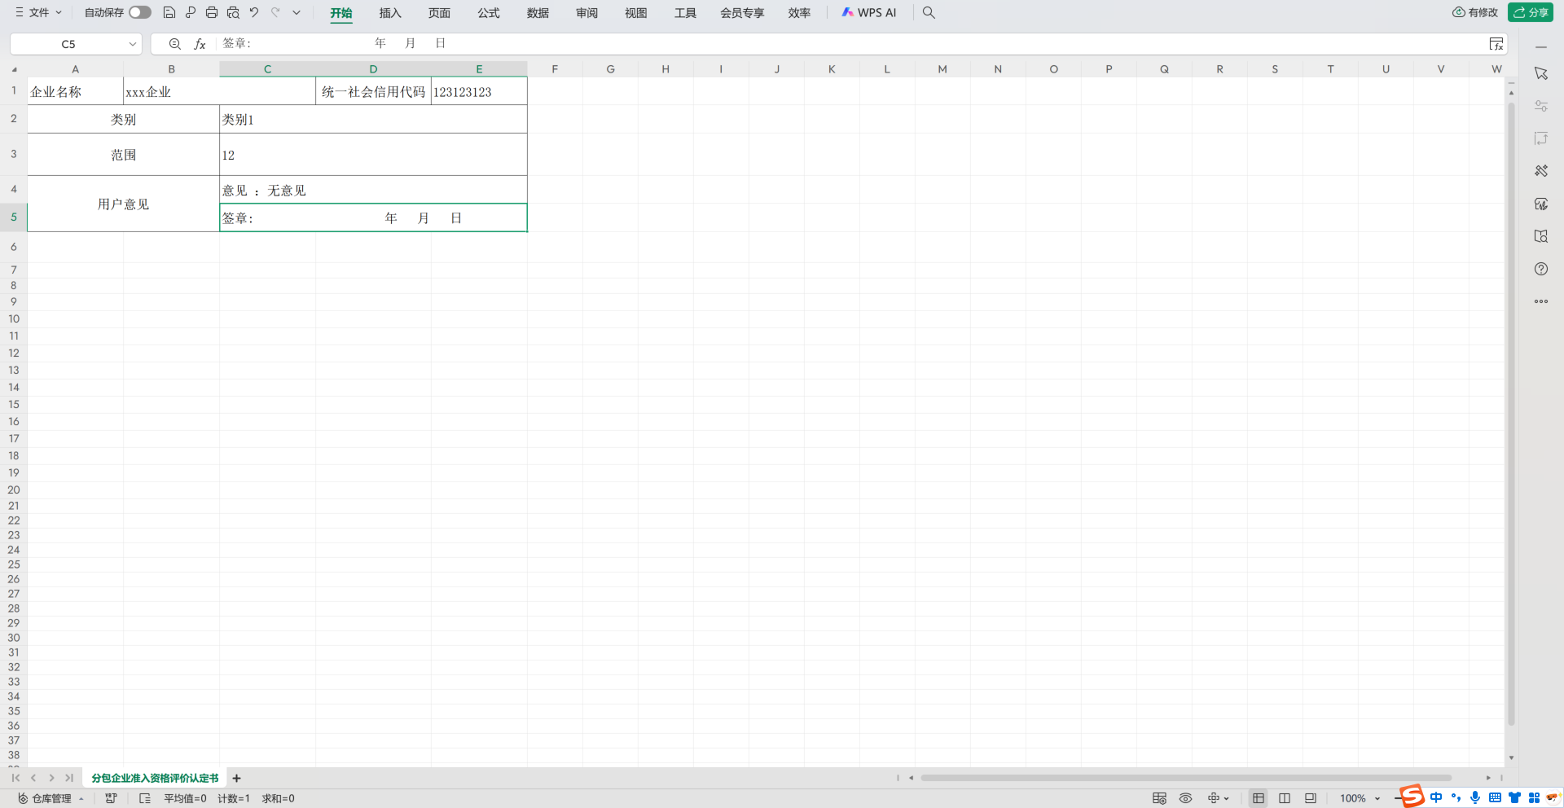Click the export-to-PDF icon next to save

tap(191, 12)
